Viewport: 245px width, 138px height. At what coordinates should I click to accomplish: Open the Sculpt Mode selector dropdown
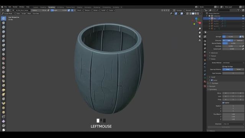[x=8, y=14]
